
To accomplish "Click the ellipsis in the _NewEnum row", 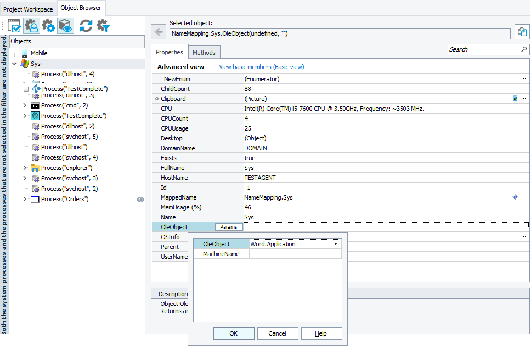I will click(524, 78).
